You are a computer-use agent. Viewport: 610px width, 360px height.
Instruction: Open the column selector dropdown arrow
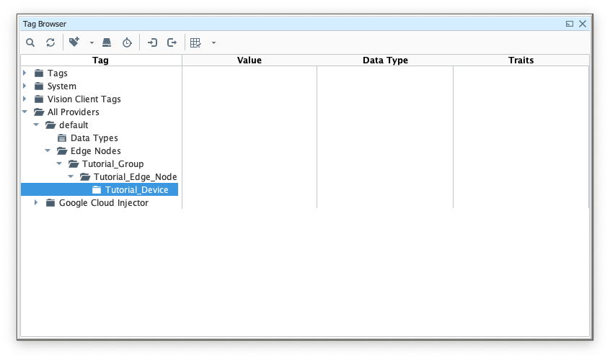(x=213, y=43)
